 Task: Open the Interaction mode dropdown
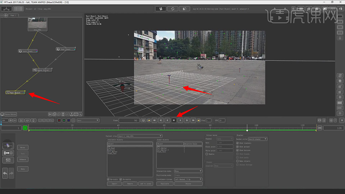[188, 171]
